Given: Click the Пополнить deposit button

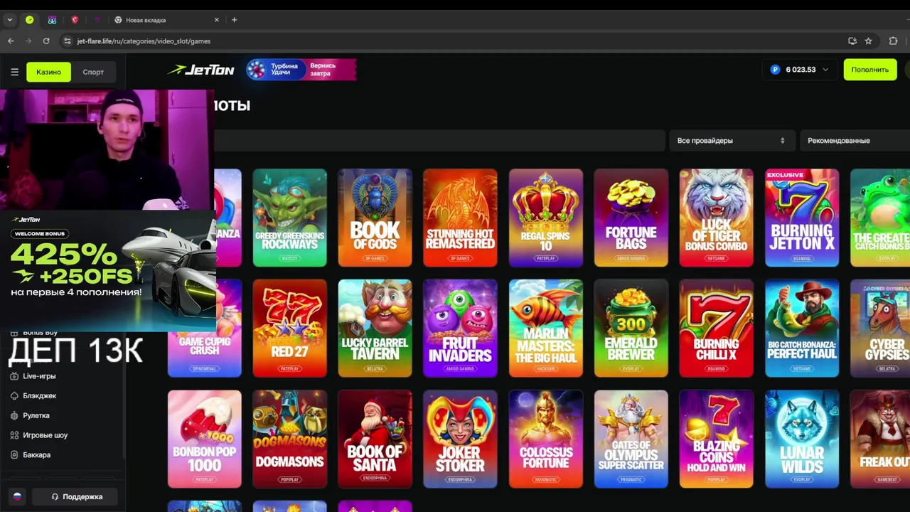Looking at the screenshot, I should 870,70.
